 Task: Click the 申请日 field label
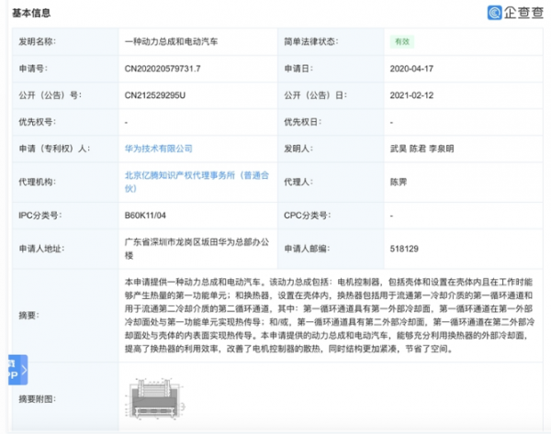[298, 69]
